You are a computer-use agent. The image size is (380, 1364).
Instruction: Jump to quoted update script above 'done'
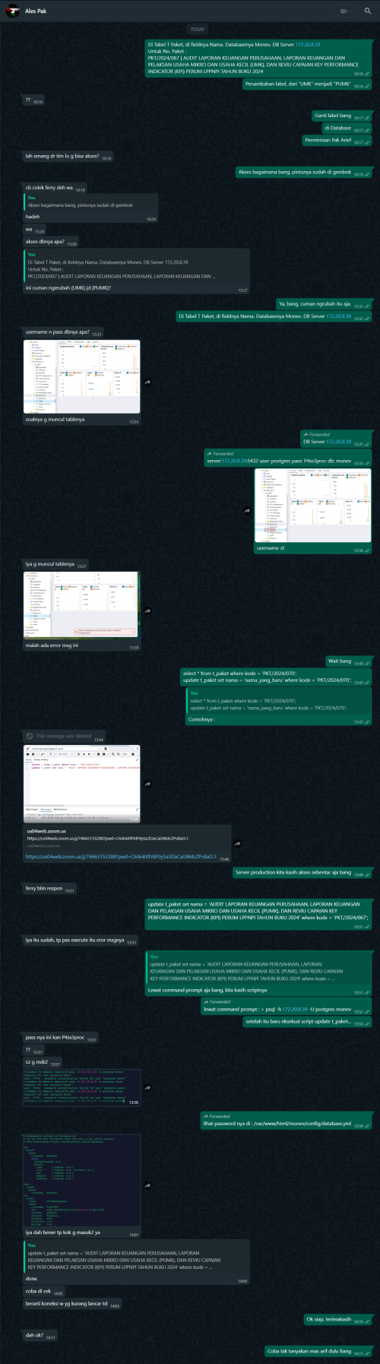coord(137,1256)
